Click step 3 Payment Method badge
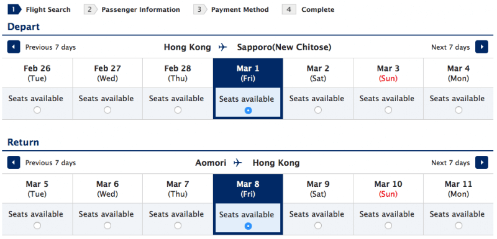The width and height of the screenshot is (497, 239). pos(200,9)
